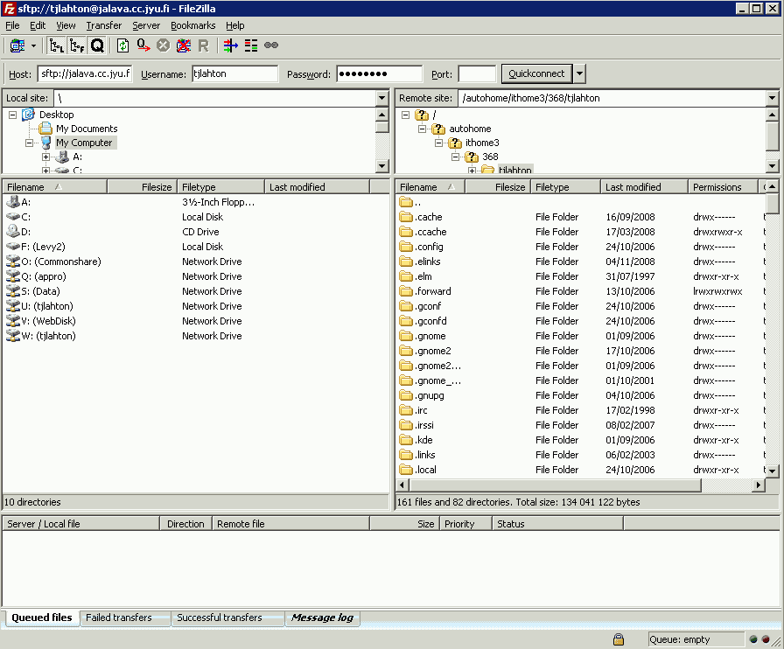
Task: Click the .local folder icon
Action: [x=406, y=470]
